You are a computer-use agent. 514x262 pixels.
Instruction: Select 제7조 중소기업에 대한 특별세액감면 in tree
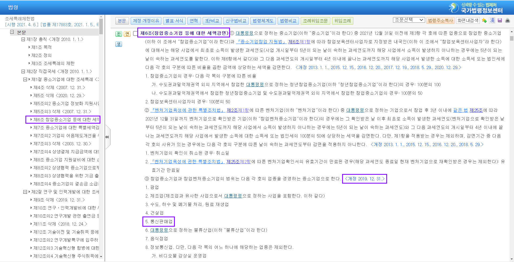66,128
